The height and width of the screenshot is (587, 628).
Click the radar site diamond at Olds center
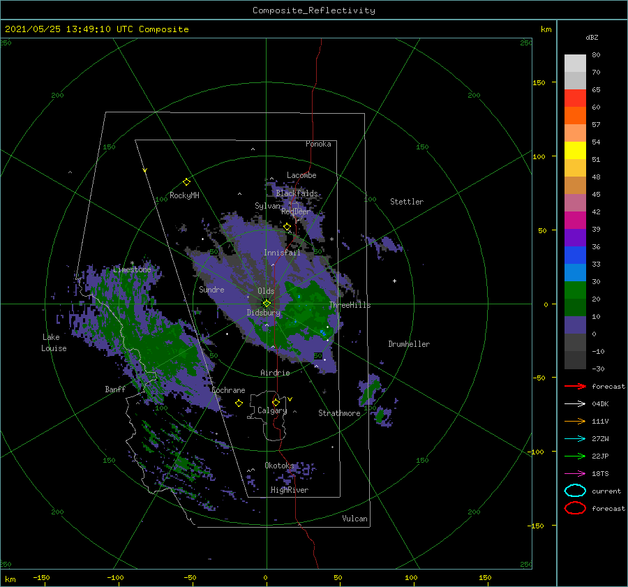267,304
